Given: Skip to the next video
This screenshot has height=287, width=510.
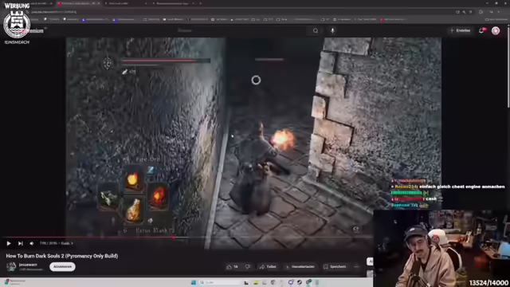Looking at the screenshot, I should point(21,243).
